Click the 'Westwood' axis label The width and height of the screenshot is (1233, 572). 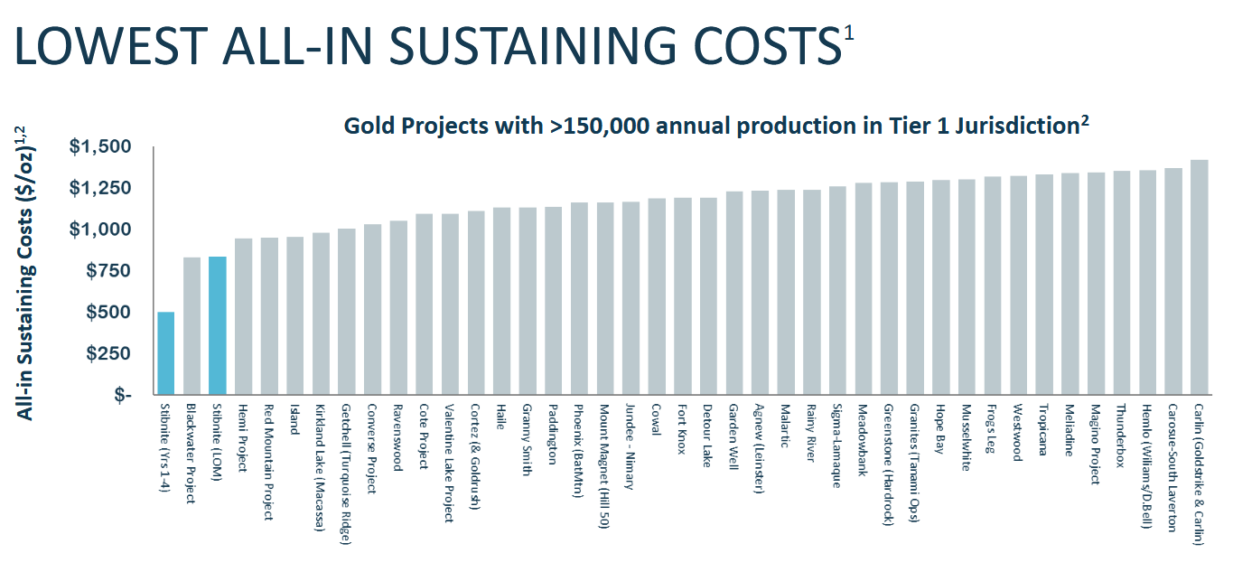click(x=1017, y=432)
